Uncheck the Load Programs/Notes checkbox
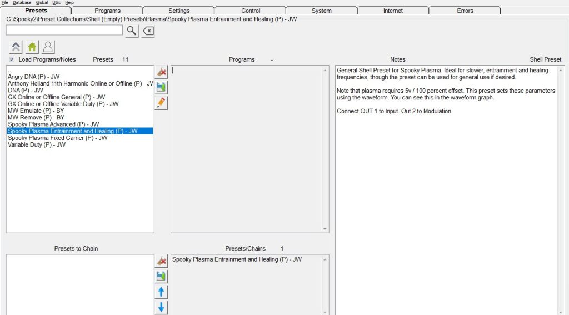Screen dimensions: 569x315 (12, 59)
